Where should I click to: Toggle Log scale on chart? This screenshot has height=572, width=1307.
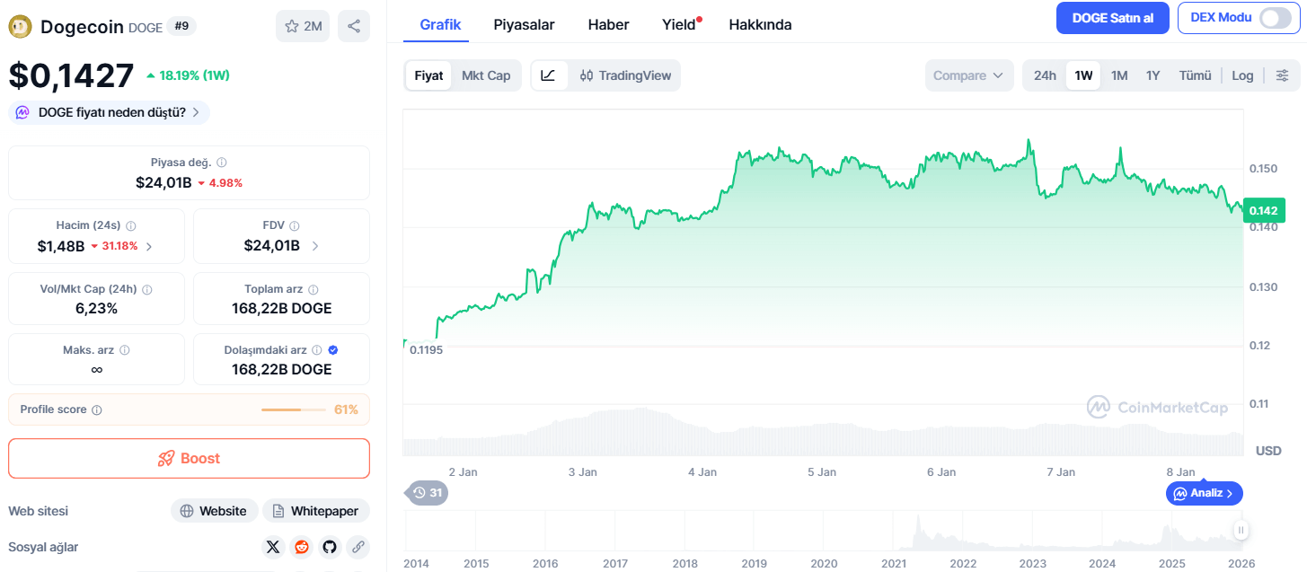[x=1242, y=75]
